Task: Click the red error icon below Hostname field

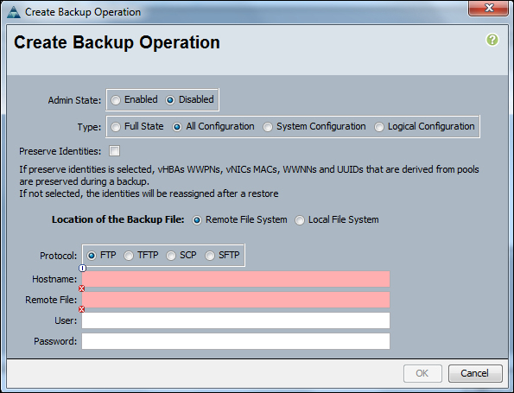Action: [81, 288]
